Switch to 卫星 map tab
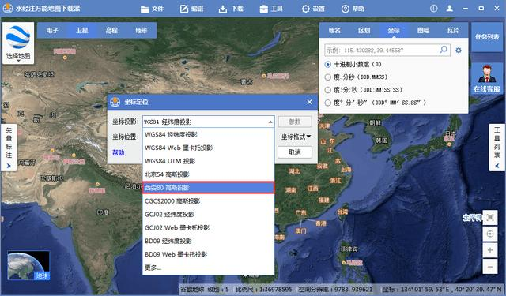Screen dimensions: 506x296 click(82, 30)
